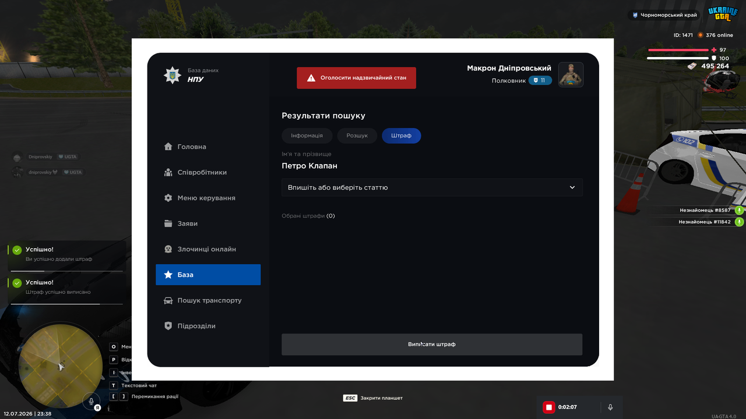Click the car icon beside Пошук транспорту
This screenshot has height=419, width=746.
(x=168, y=300)
